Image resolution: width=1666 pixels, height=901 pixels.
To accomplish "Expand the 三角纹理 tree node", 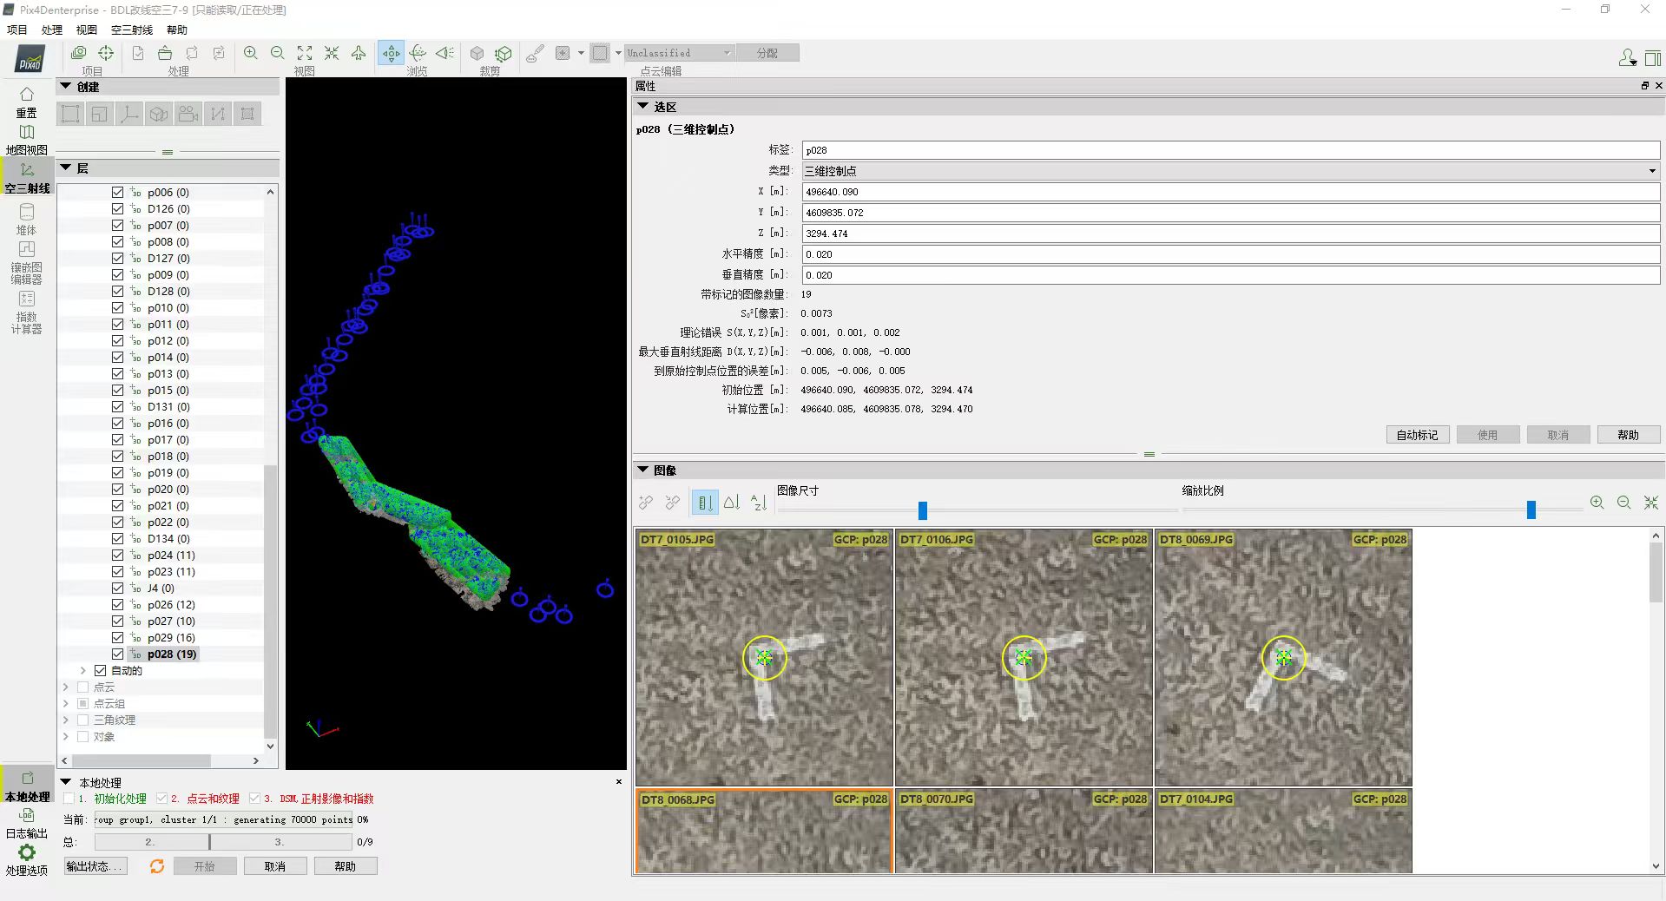I will point(66,720).
